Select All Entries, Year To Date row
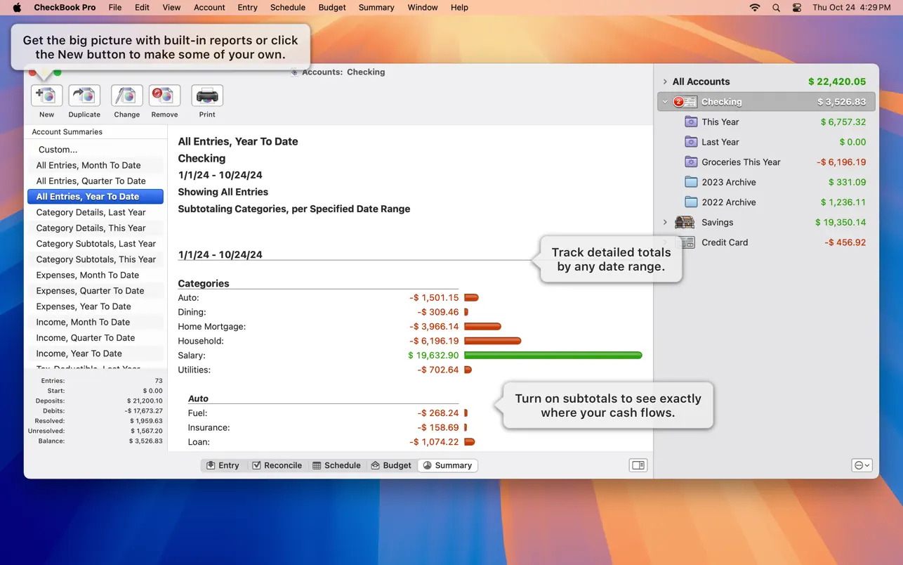 95,197
